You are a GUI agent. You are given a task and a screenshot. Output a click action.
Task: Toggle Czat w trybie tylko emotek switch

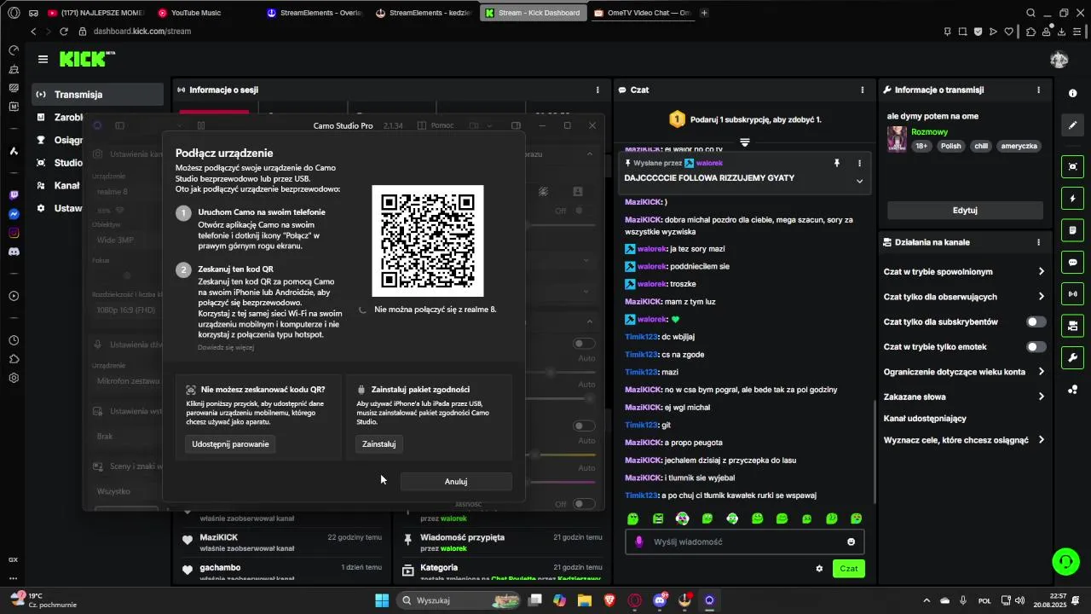(1036, 347)
